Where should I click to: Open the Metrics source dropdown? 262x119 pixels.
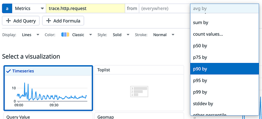pyautogui.click(x=29, y=8)
